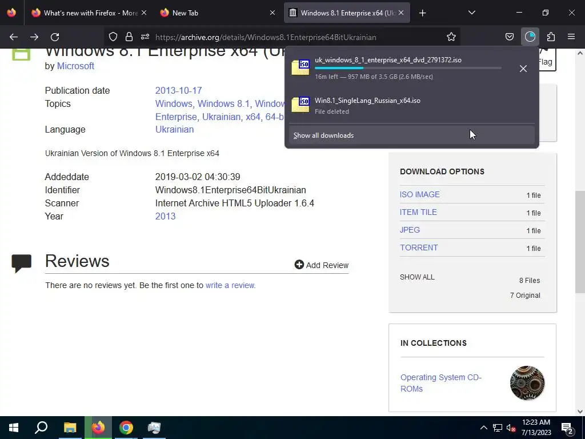Image resolution: width=585 pixels, height=439 pixels.
Task: Follow the Ukrainian language value link
Action: (x=174, y=130)
